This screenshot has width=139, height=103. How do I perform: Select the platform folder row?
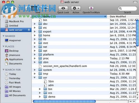tap(84, 54)
